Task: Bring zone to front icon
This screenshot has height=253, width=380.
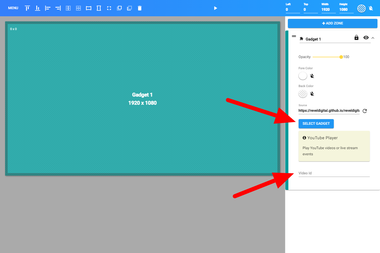Action: (119, 8)
